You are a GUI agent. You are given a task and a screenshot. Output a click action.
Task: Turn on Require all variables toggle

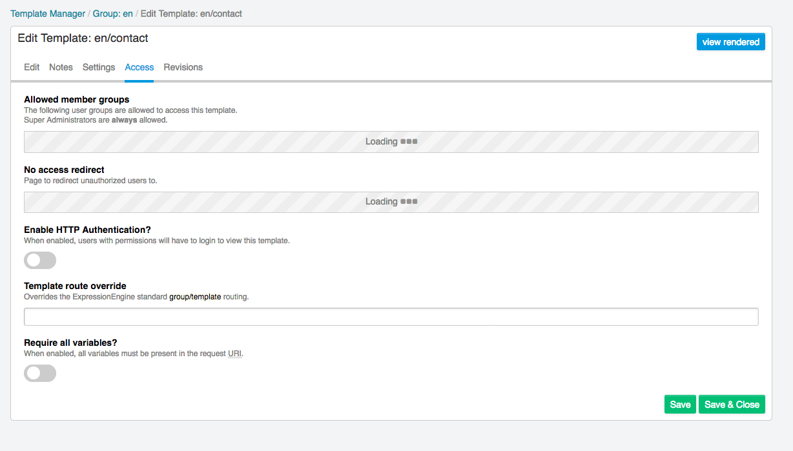point(40,373)
